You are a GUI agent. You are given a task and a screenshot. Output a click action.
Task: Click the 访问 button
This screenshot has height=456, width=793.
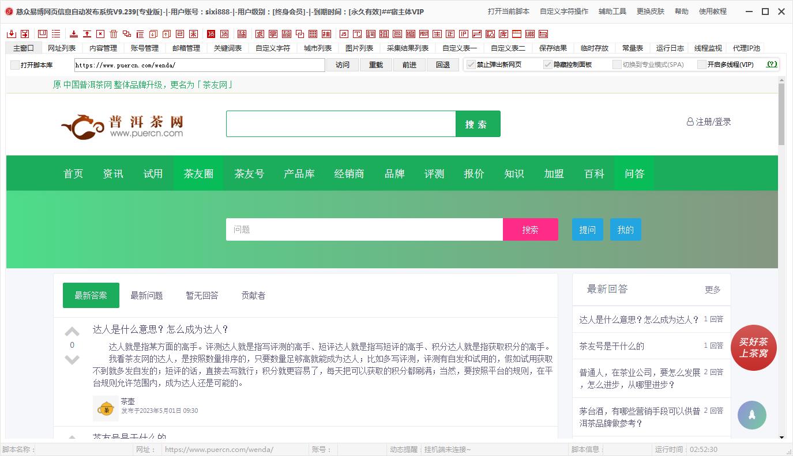click(343, 65)
